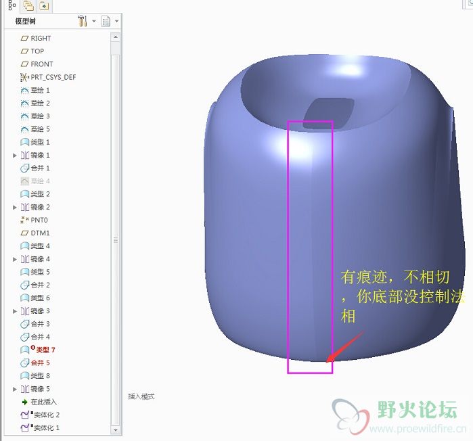
Task: Select solidify feature 实体化 2
Action: 40,415
